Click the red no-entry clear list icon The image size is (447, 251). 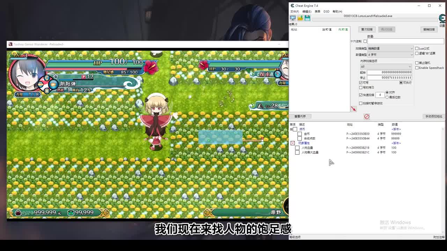coord(367,117)
